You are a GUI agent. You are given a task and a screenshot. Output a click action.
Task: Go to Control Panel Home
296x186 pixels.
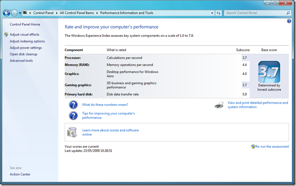(x=25, y=24)
